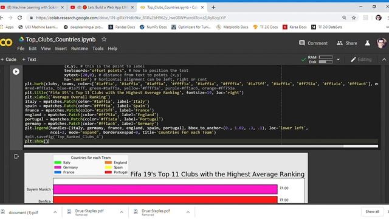The width and height of the screenshot is (389, 219).
Task: Open Chrome profile avatar
Action: [378, 18]
